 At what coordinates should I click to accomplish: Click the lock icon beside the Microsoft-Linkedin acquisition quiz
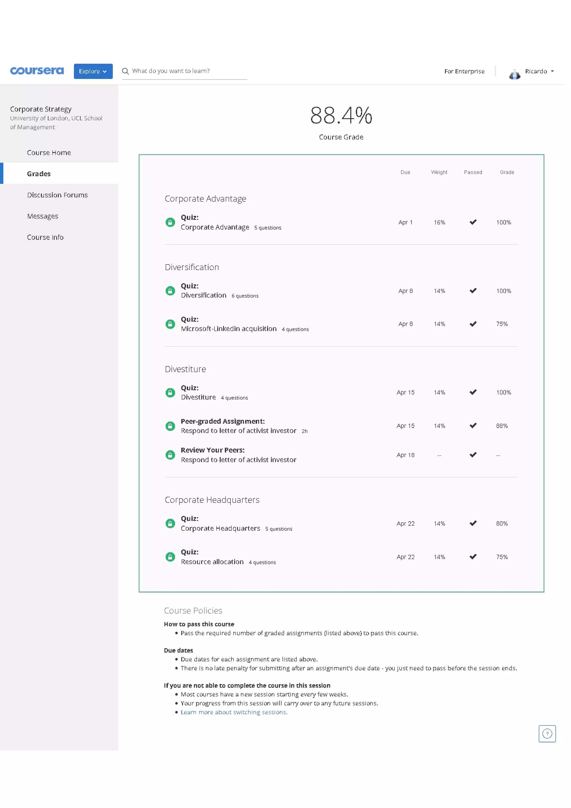pos(170,324)
